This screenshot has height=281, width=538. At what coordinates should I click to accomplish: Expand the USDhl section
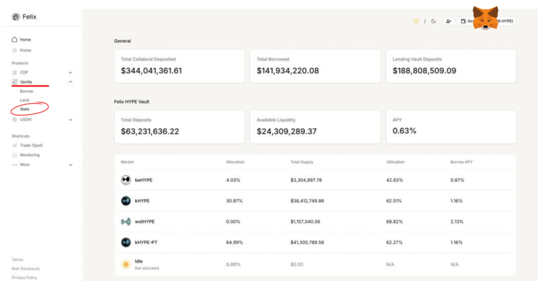point(70,120)
